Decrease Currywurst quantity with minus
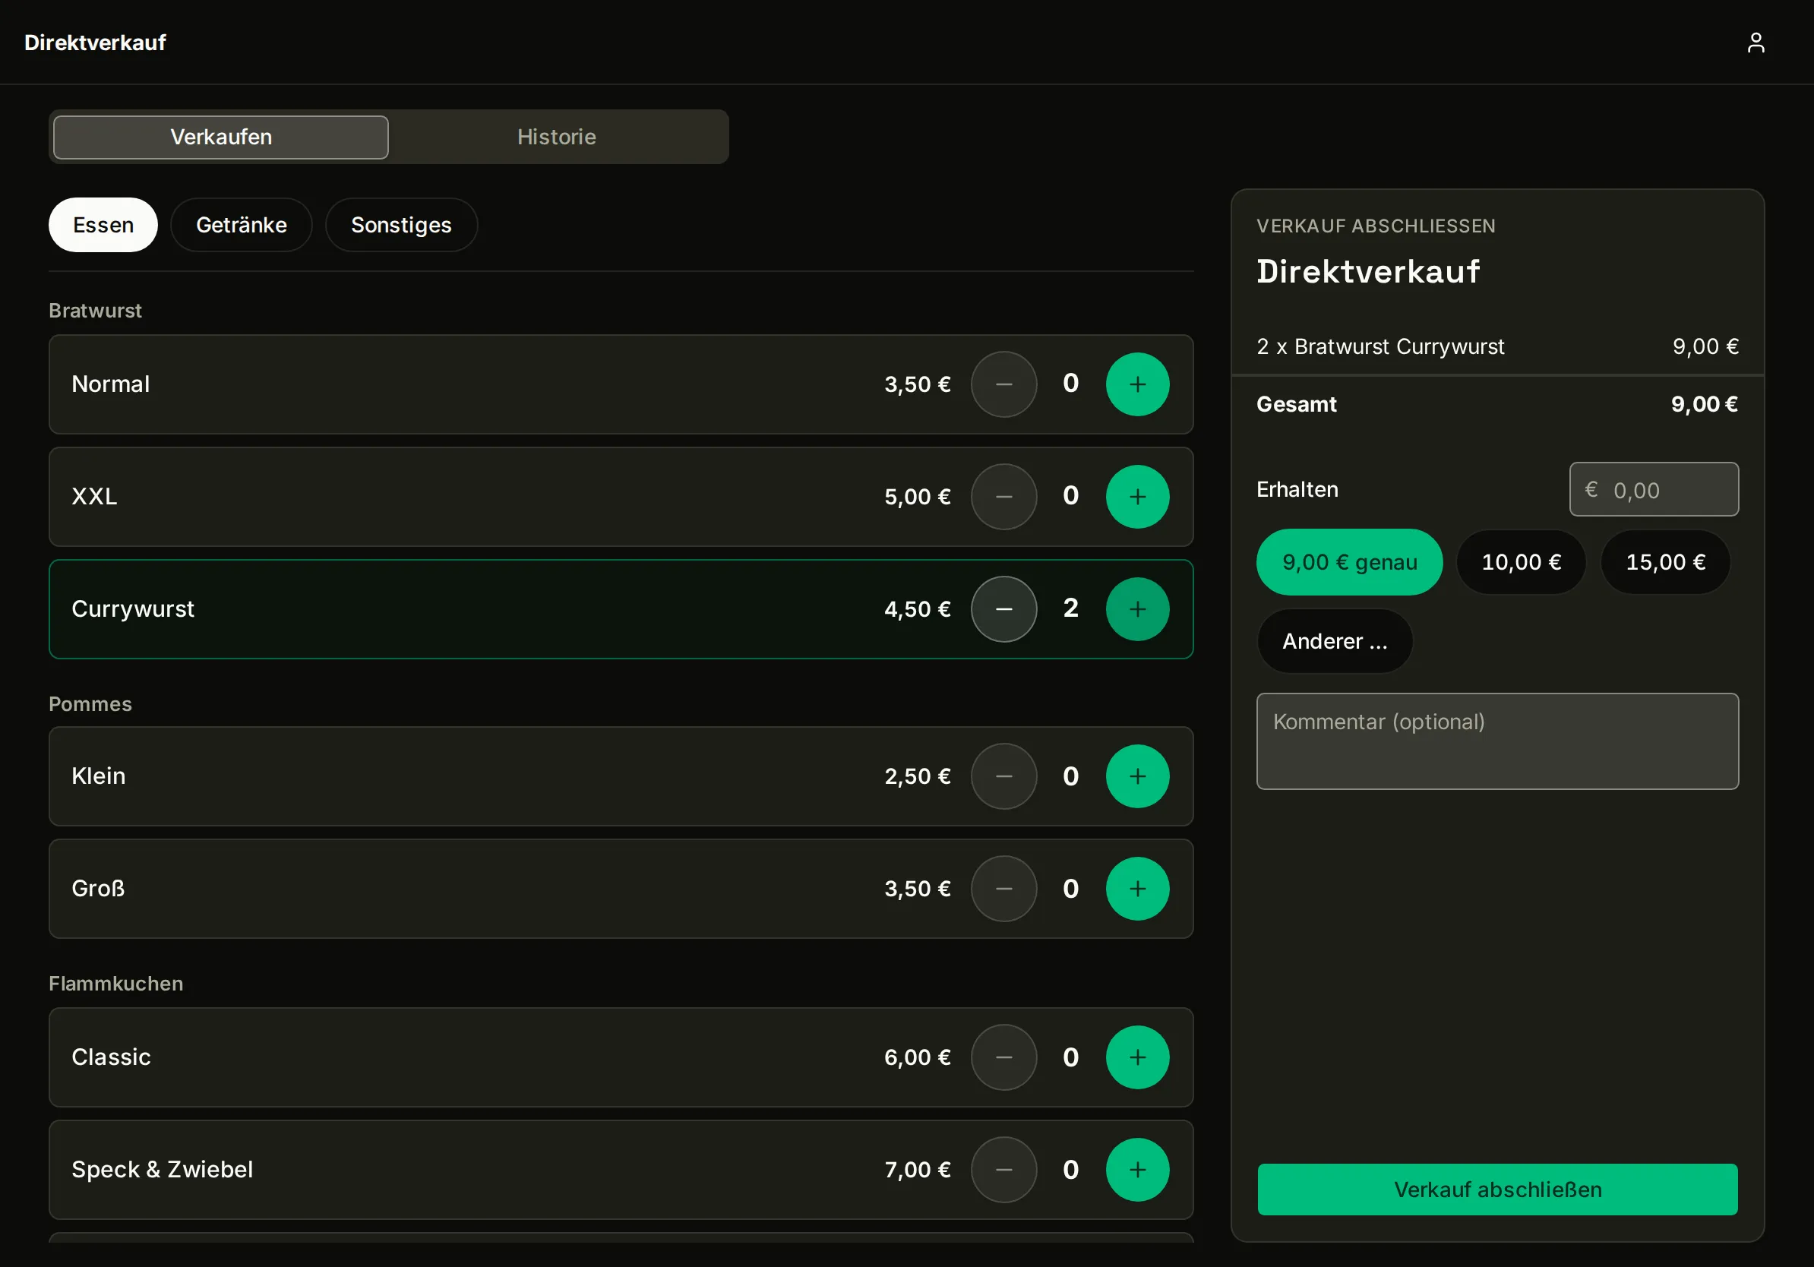Image resolution: width=1814 pixels, height=1267 pixels. [1003, 609]
